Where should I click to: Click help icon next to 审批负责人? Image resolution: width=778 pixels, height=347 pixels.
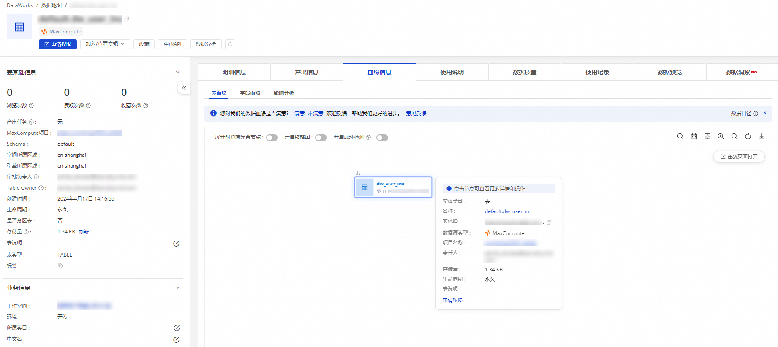(x=36, y=177)
